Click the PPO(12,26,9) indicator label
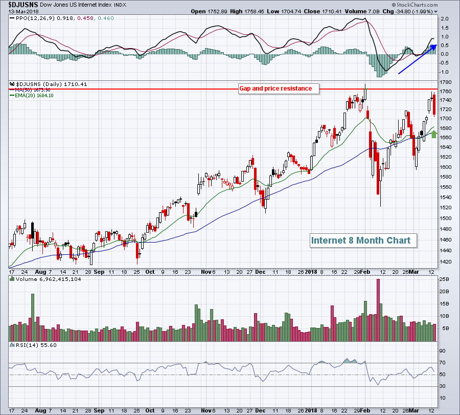Viewport: 460px width, 415px height. (x=35, y=18)
